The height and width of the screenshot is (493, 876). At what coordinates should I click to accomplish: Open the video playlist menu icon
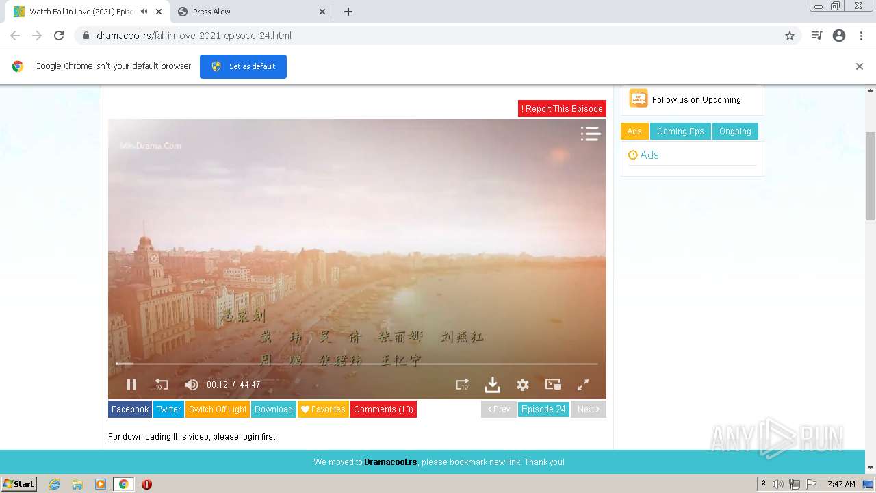coord(590,134)
